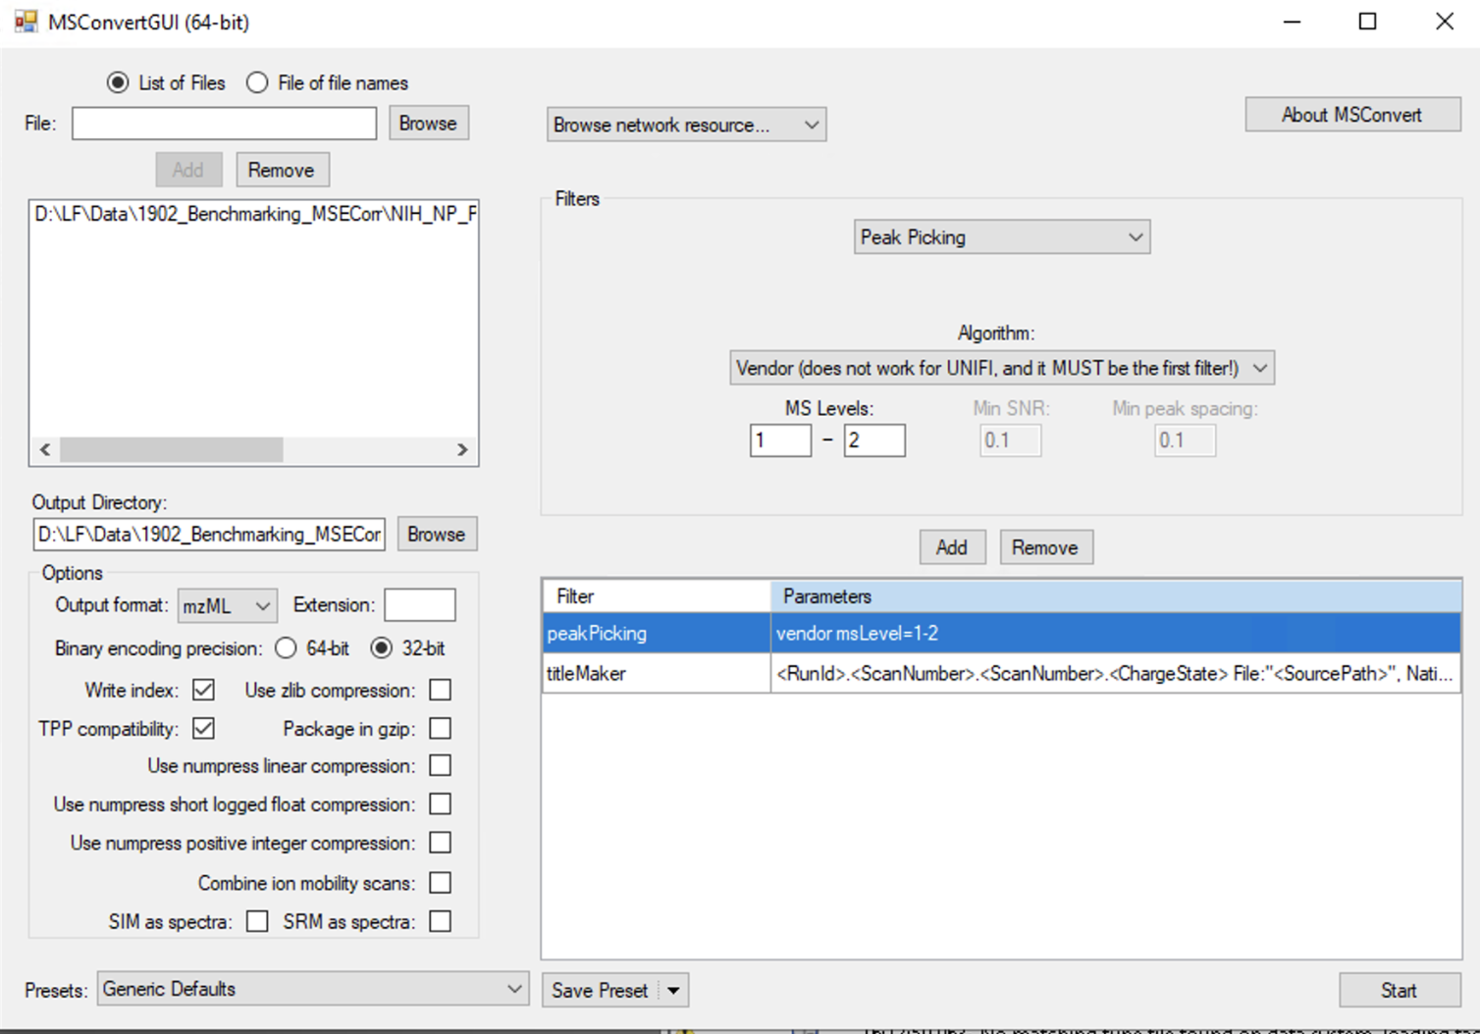
Task: Open About MSConvert
Action: coord(1351,115)
